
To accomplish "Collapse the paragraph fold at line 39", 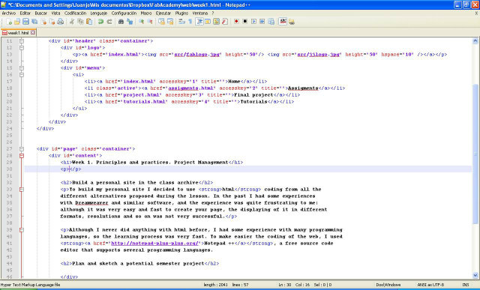I will [22, 230].
